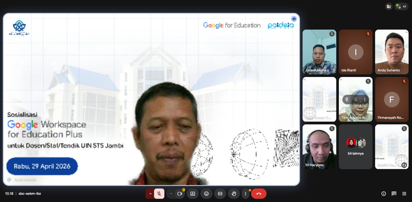Viewport: 412px width, 202px height.
Task: Click the company-disabled feature icon in the top bar
Action: pyautogui.click(x=389, y=6)
